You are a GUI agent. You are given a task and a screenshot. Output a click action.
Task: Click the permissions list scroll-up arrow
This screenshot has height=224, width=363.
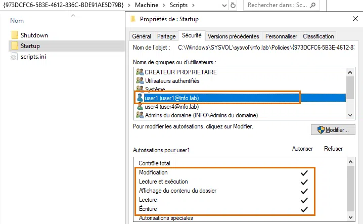point(350,162)
